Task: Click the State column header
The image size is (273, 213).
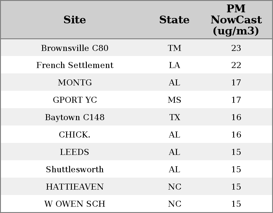Action: click(174, 20)
